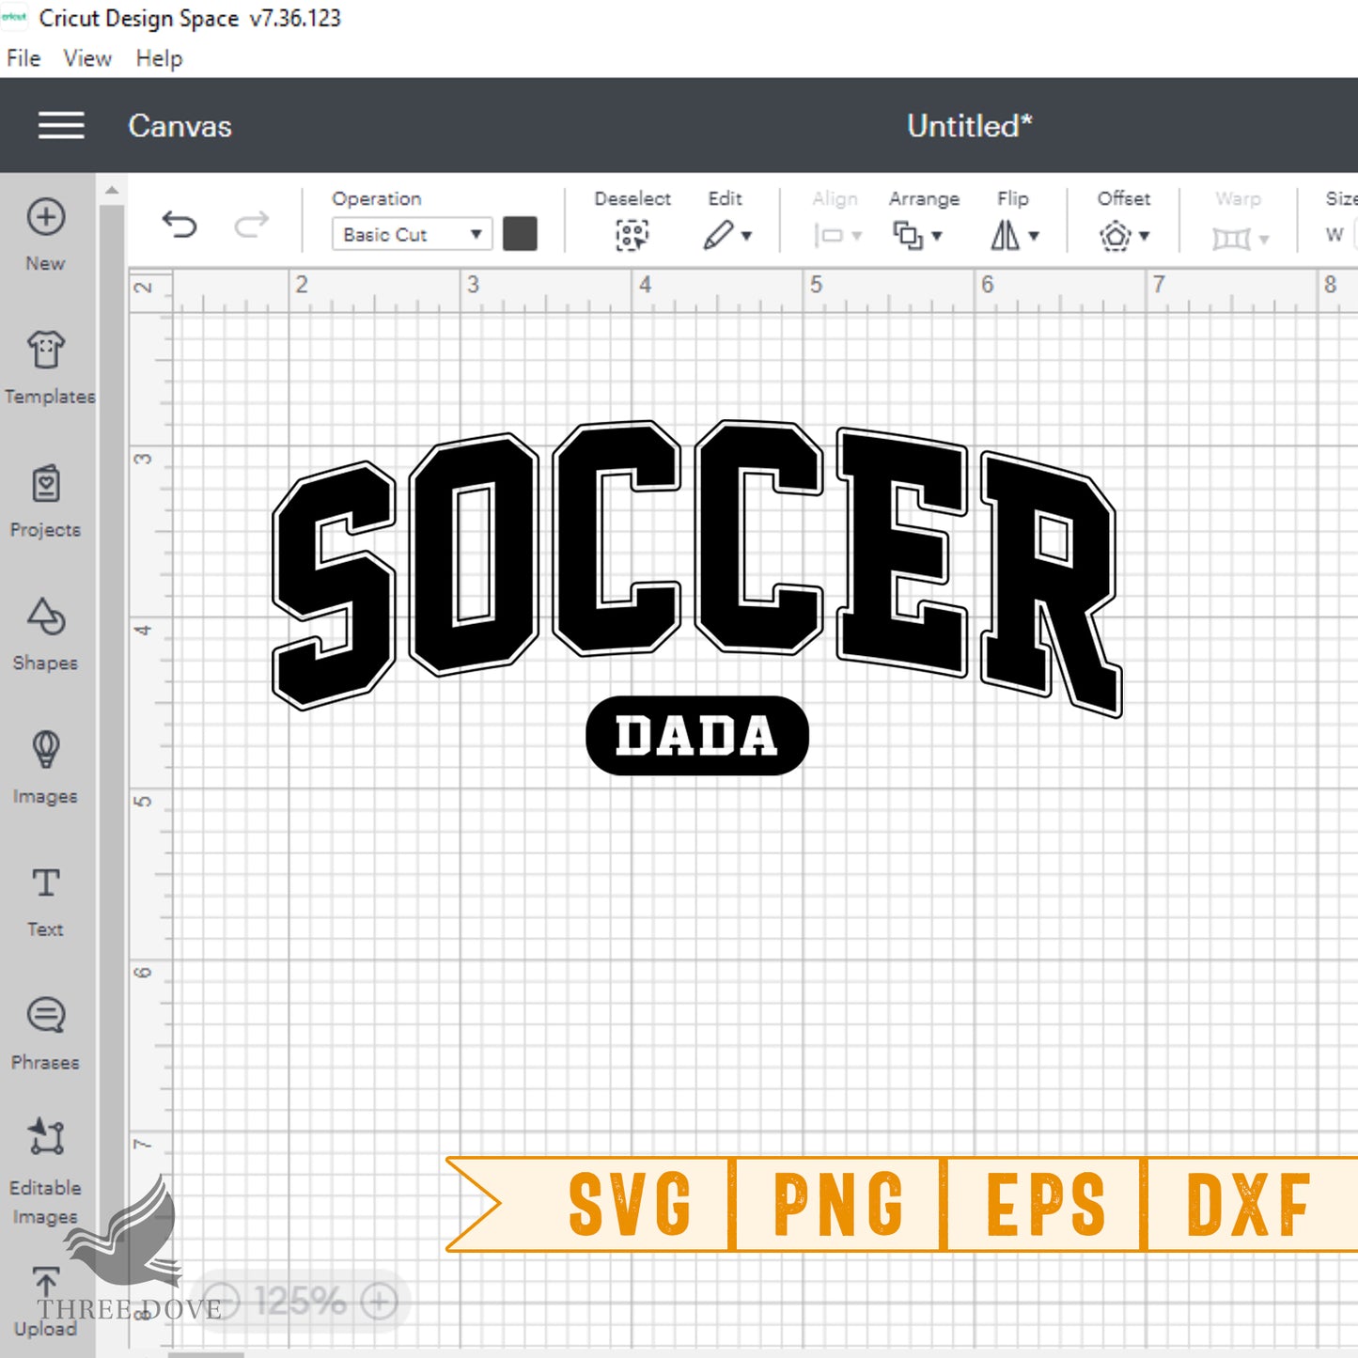The image size is (1358, 1358).
Task: Expand the Align dropdown arrow
Action: [x=857, y=236]
